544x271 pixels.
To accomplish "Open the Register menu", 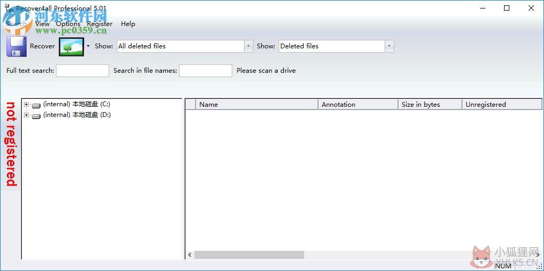I will (x=100, y=24).
